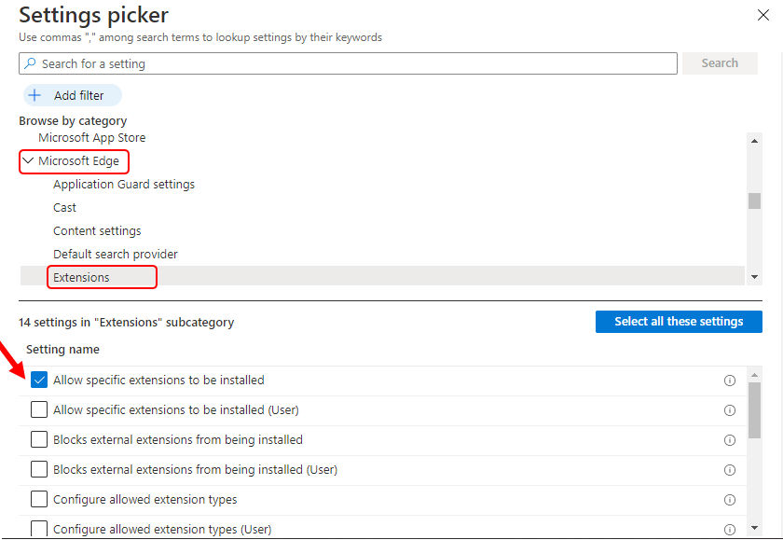This screenshot has width=783, height=540.
Task: Open info icon for Configure allowed extension types
Action: point(730,500)
